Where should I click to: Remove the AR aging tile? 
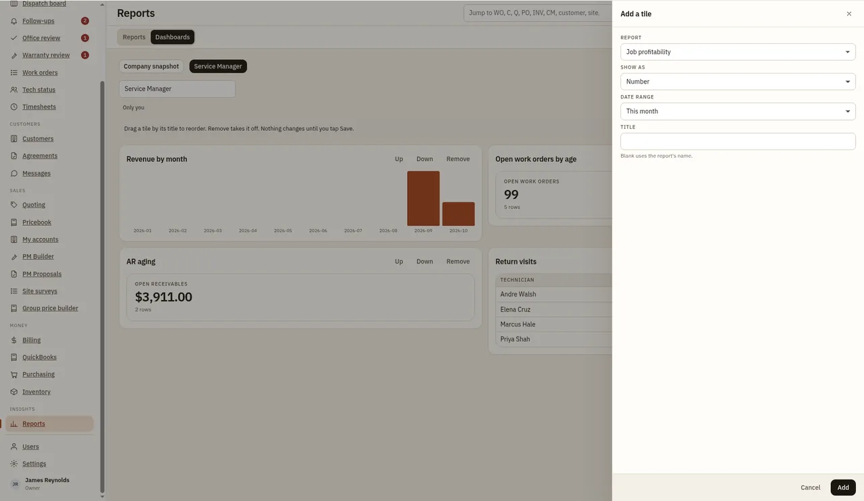[x=458, y=262]
